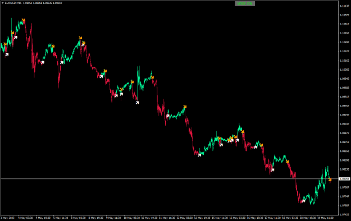Image resolution: width=351 pixels, height=221 pixels.
Task: Click the 9 May 11:30 time axis label
Action: pyautogui.click(x=113, y=218)
